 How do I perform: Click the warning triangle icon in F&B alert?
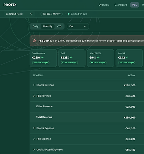click(x=35, y=41)
